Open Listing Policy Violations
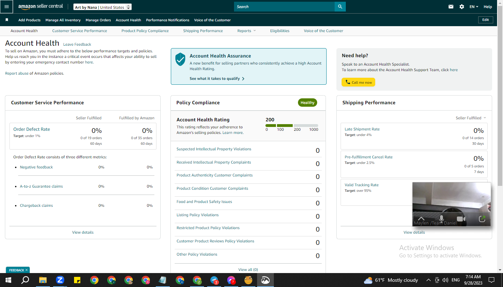The image size is (503, 287). 197,215
